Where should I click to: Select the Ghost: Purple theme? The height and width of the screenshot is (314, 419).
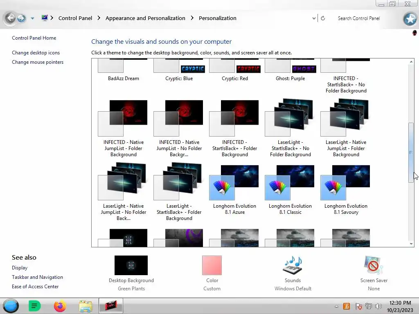pyautogui.click(x=290, y=70)
